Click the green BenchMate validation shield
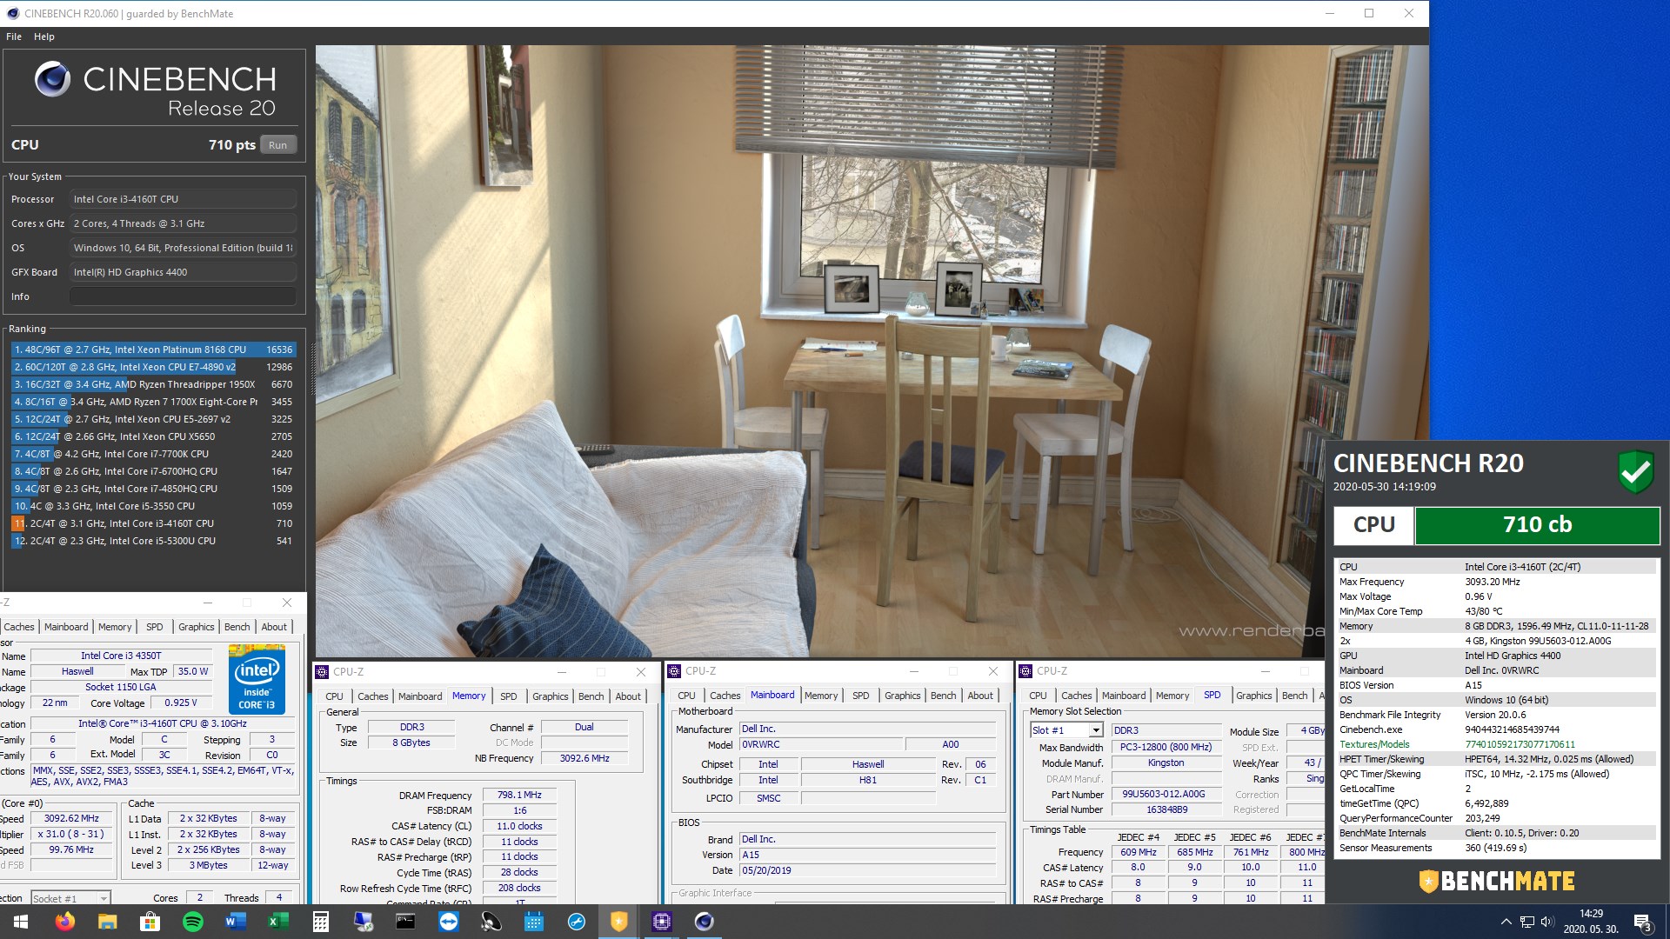Viewport: 1670px width, 939px height. [x=1635, y=471]
